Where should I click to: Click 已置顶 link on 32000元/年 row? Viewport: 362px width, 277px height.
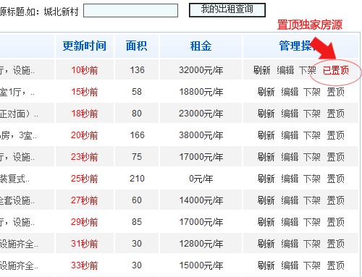point(336,70)
